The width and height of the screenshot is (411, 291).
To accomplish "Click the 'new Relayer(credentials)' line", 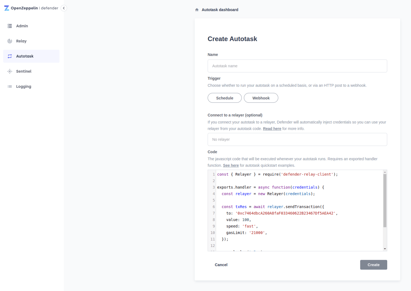I will [268, 194].
